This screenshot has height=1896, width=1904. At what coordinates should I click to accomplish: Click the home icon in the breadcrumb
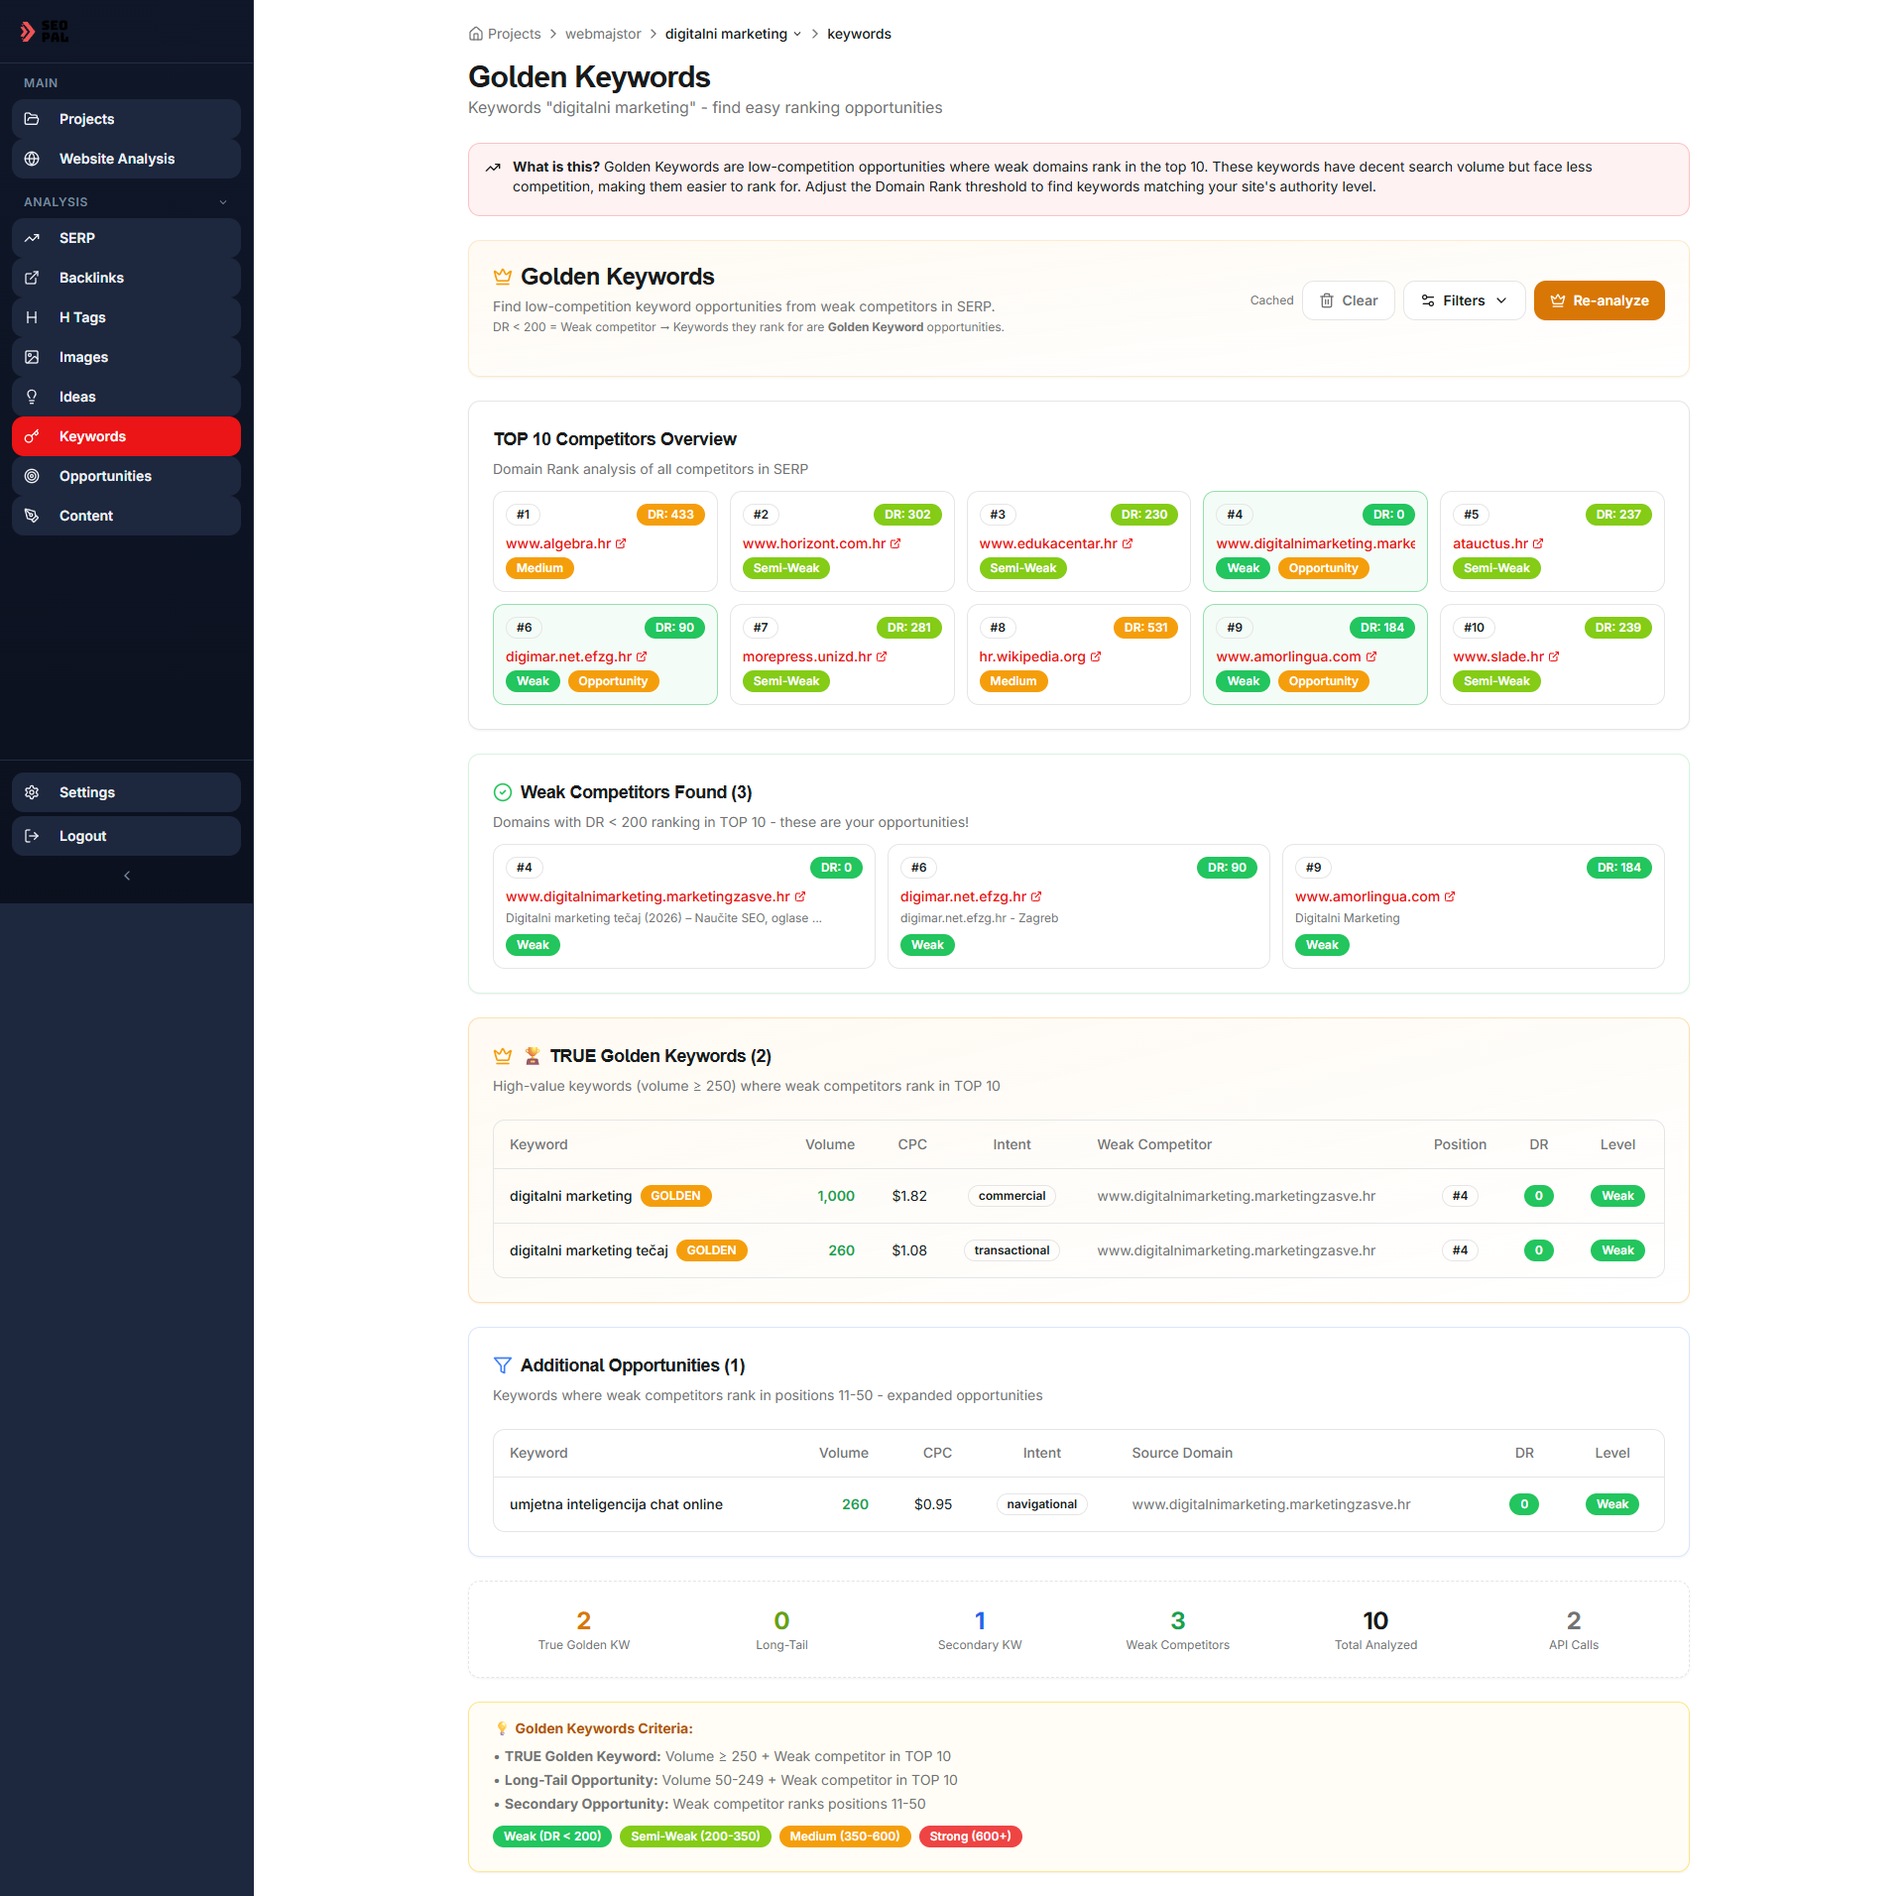tap(475, 34)
